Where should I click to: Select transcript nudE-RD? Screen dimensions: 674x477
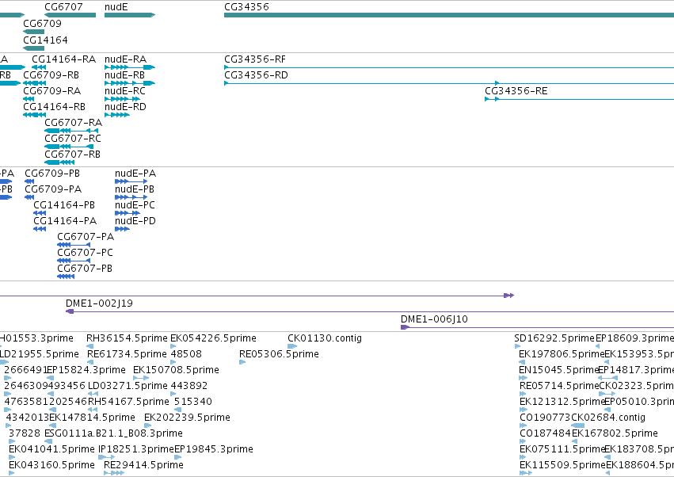click(x=117, y=115)
